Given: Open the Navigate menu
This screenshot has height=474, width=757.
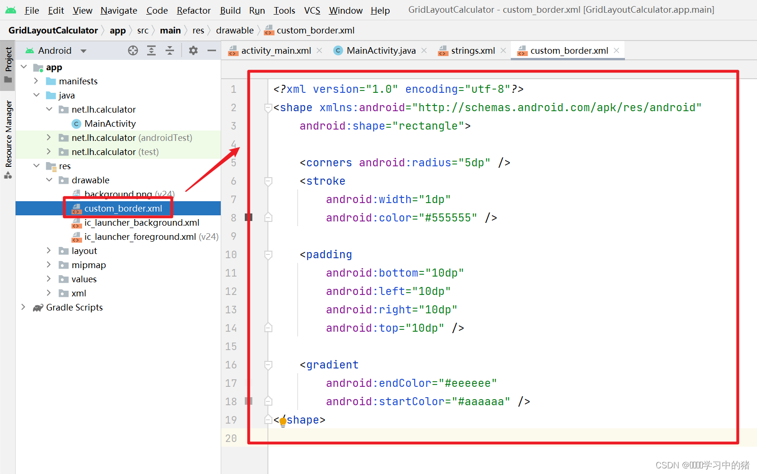Looking at the screenshot, I should click(x=119, y=10).
